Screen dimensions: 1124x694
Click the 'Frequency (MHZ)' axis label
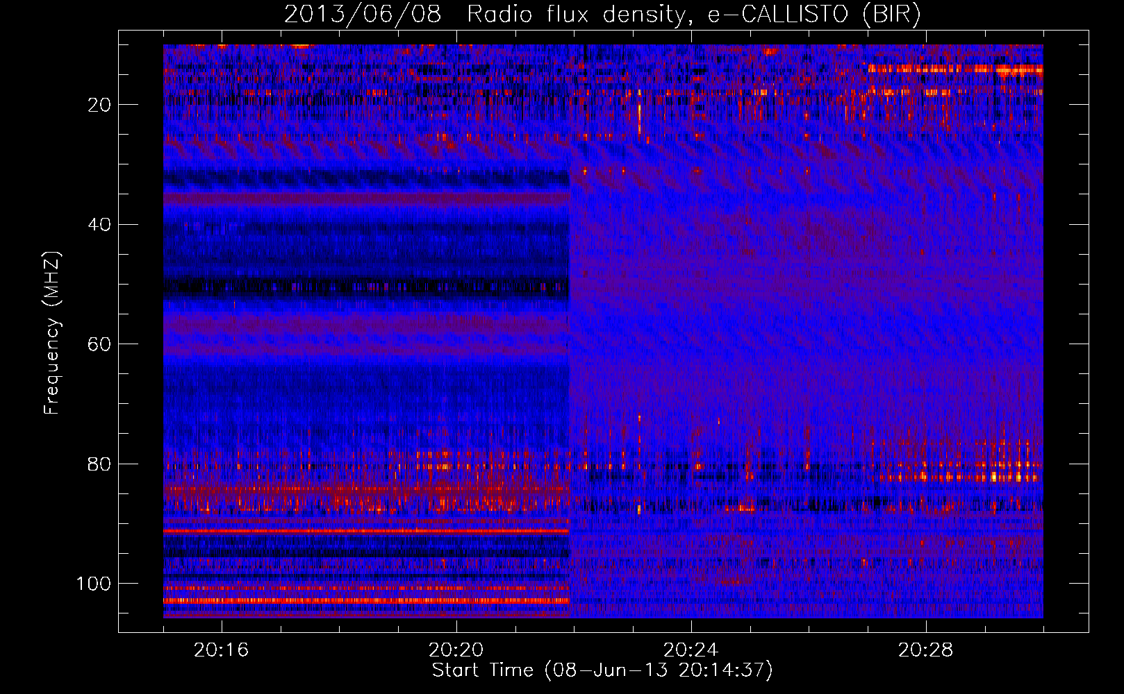pos(51,332)
